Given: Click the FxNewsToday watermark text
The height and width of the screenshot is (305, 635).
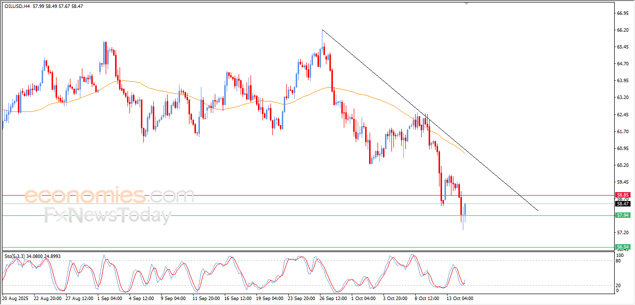Looking at the screenshot, I should (108, 216).
